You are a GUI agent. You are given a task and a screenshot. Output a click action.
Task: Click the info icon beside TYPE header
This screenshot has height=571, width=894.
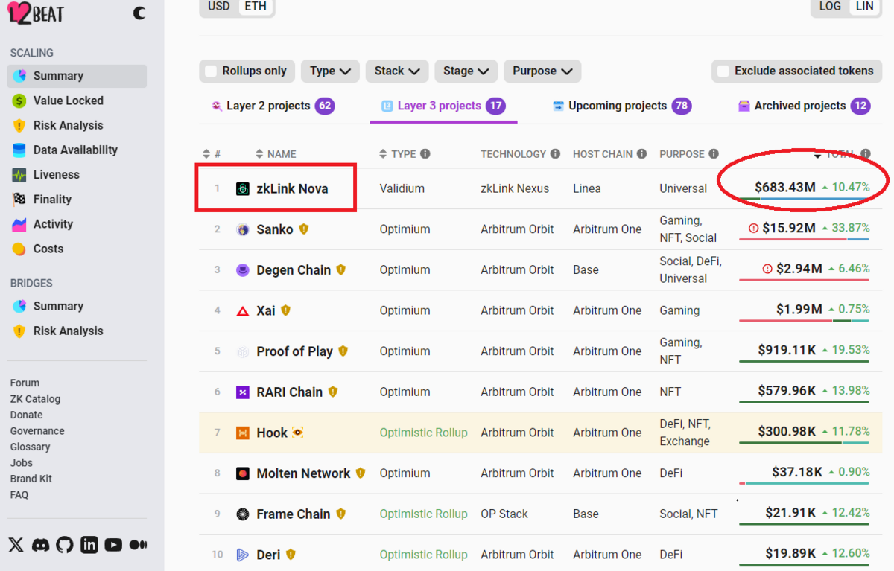tap(425, 154)
